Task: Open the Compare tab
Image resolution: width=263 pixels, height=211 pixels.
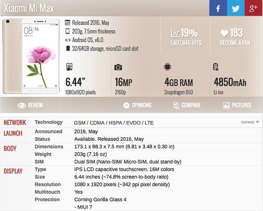Action: pos(187,105)
